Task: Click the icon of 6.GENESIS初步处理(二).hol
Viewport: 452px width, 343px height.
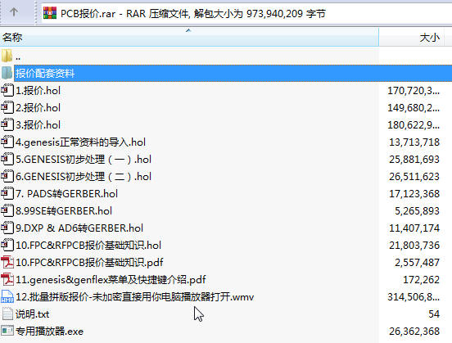Action: tap(7, 176)
